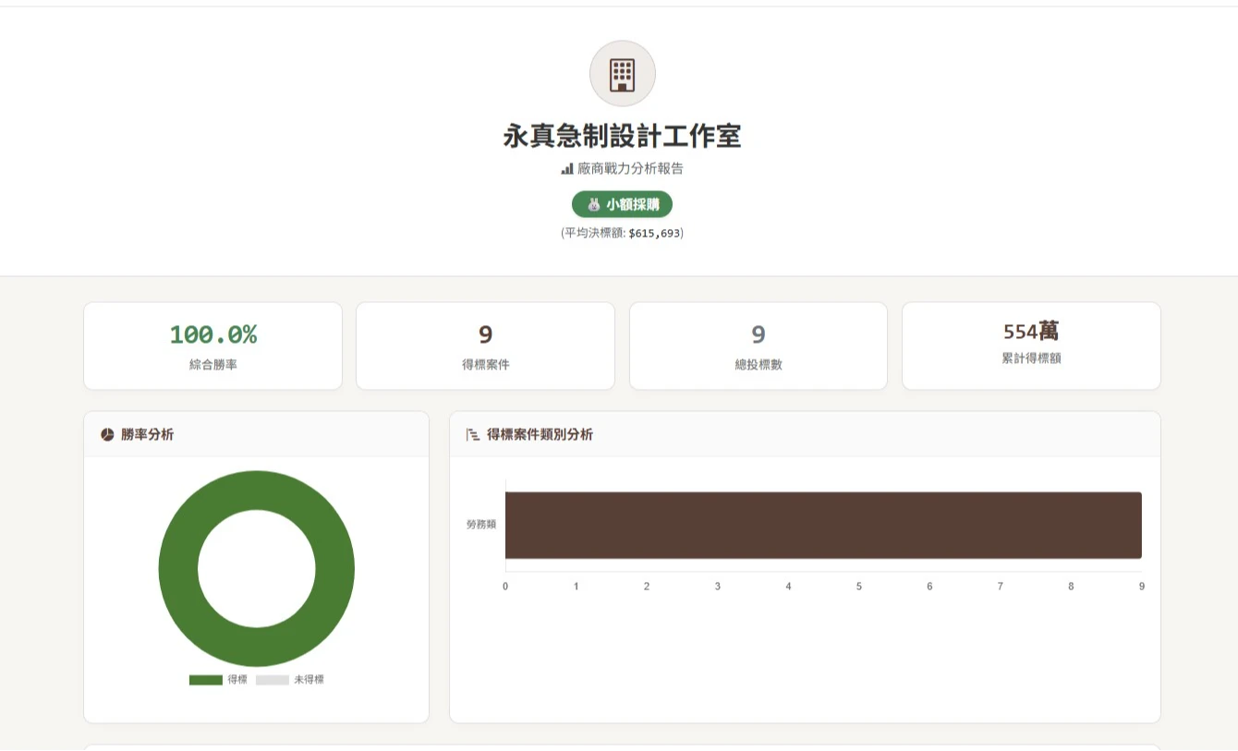1238x751 pixels.
Task: Click the 勞務類 axis label
Action: click(x=481, y=525)
